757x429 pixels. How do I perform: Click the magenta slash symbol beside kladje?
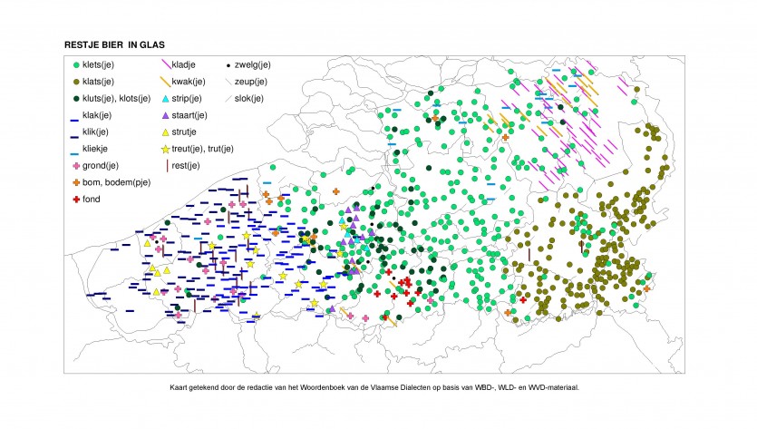click(x=166, y=64)
